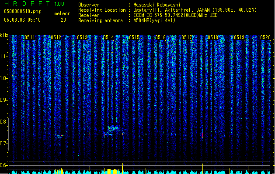Click the 1.0 kHz axis label
The image size is (275, 174).
3,78
